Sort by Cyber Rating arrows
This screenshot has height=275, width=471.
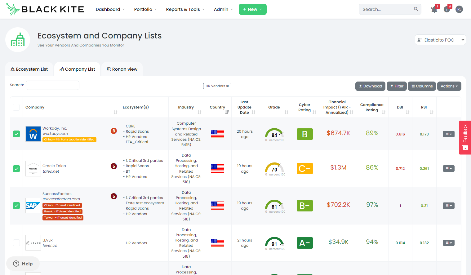click(x=314, y=112)
